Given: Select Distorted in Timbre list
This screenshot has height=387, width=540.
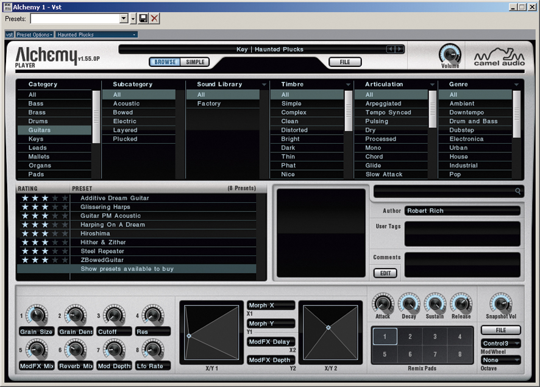Looking at the screenshot, I should tap(307, 130).
